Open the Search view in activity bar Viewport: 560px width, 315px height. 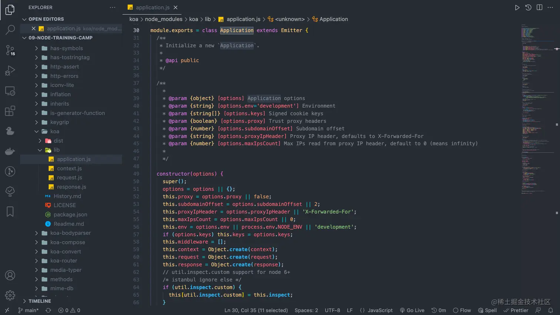coord(10,30)
